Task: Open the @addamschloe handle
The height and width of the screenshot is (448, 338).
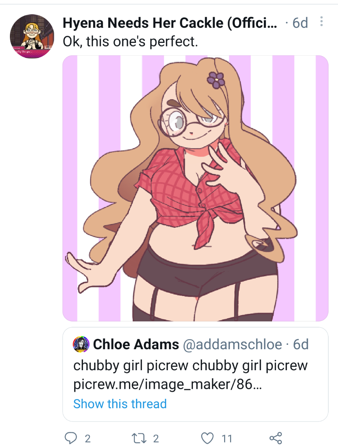Action: click(232, 344)
